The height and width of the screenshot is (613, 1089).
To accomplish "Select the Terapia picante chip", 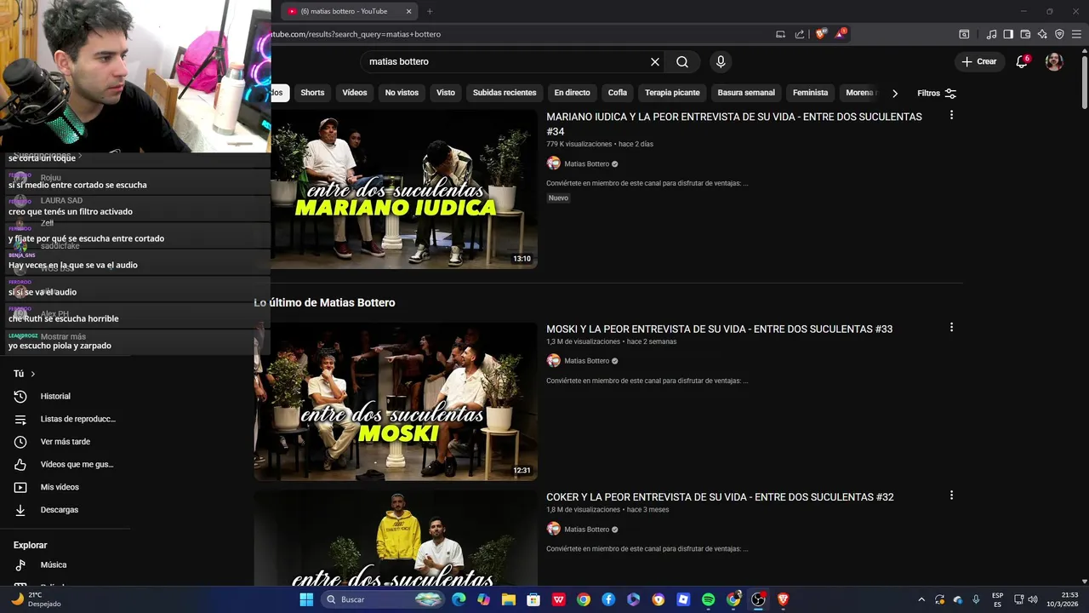I will point(672,93).
